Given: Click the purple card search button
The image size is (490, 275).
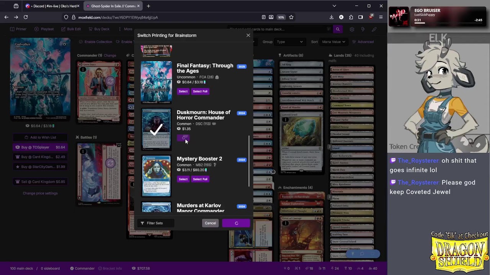Looking at the screenshot, I should (x=338, y=29).
